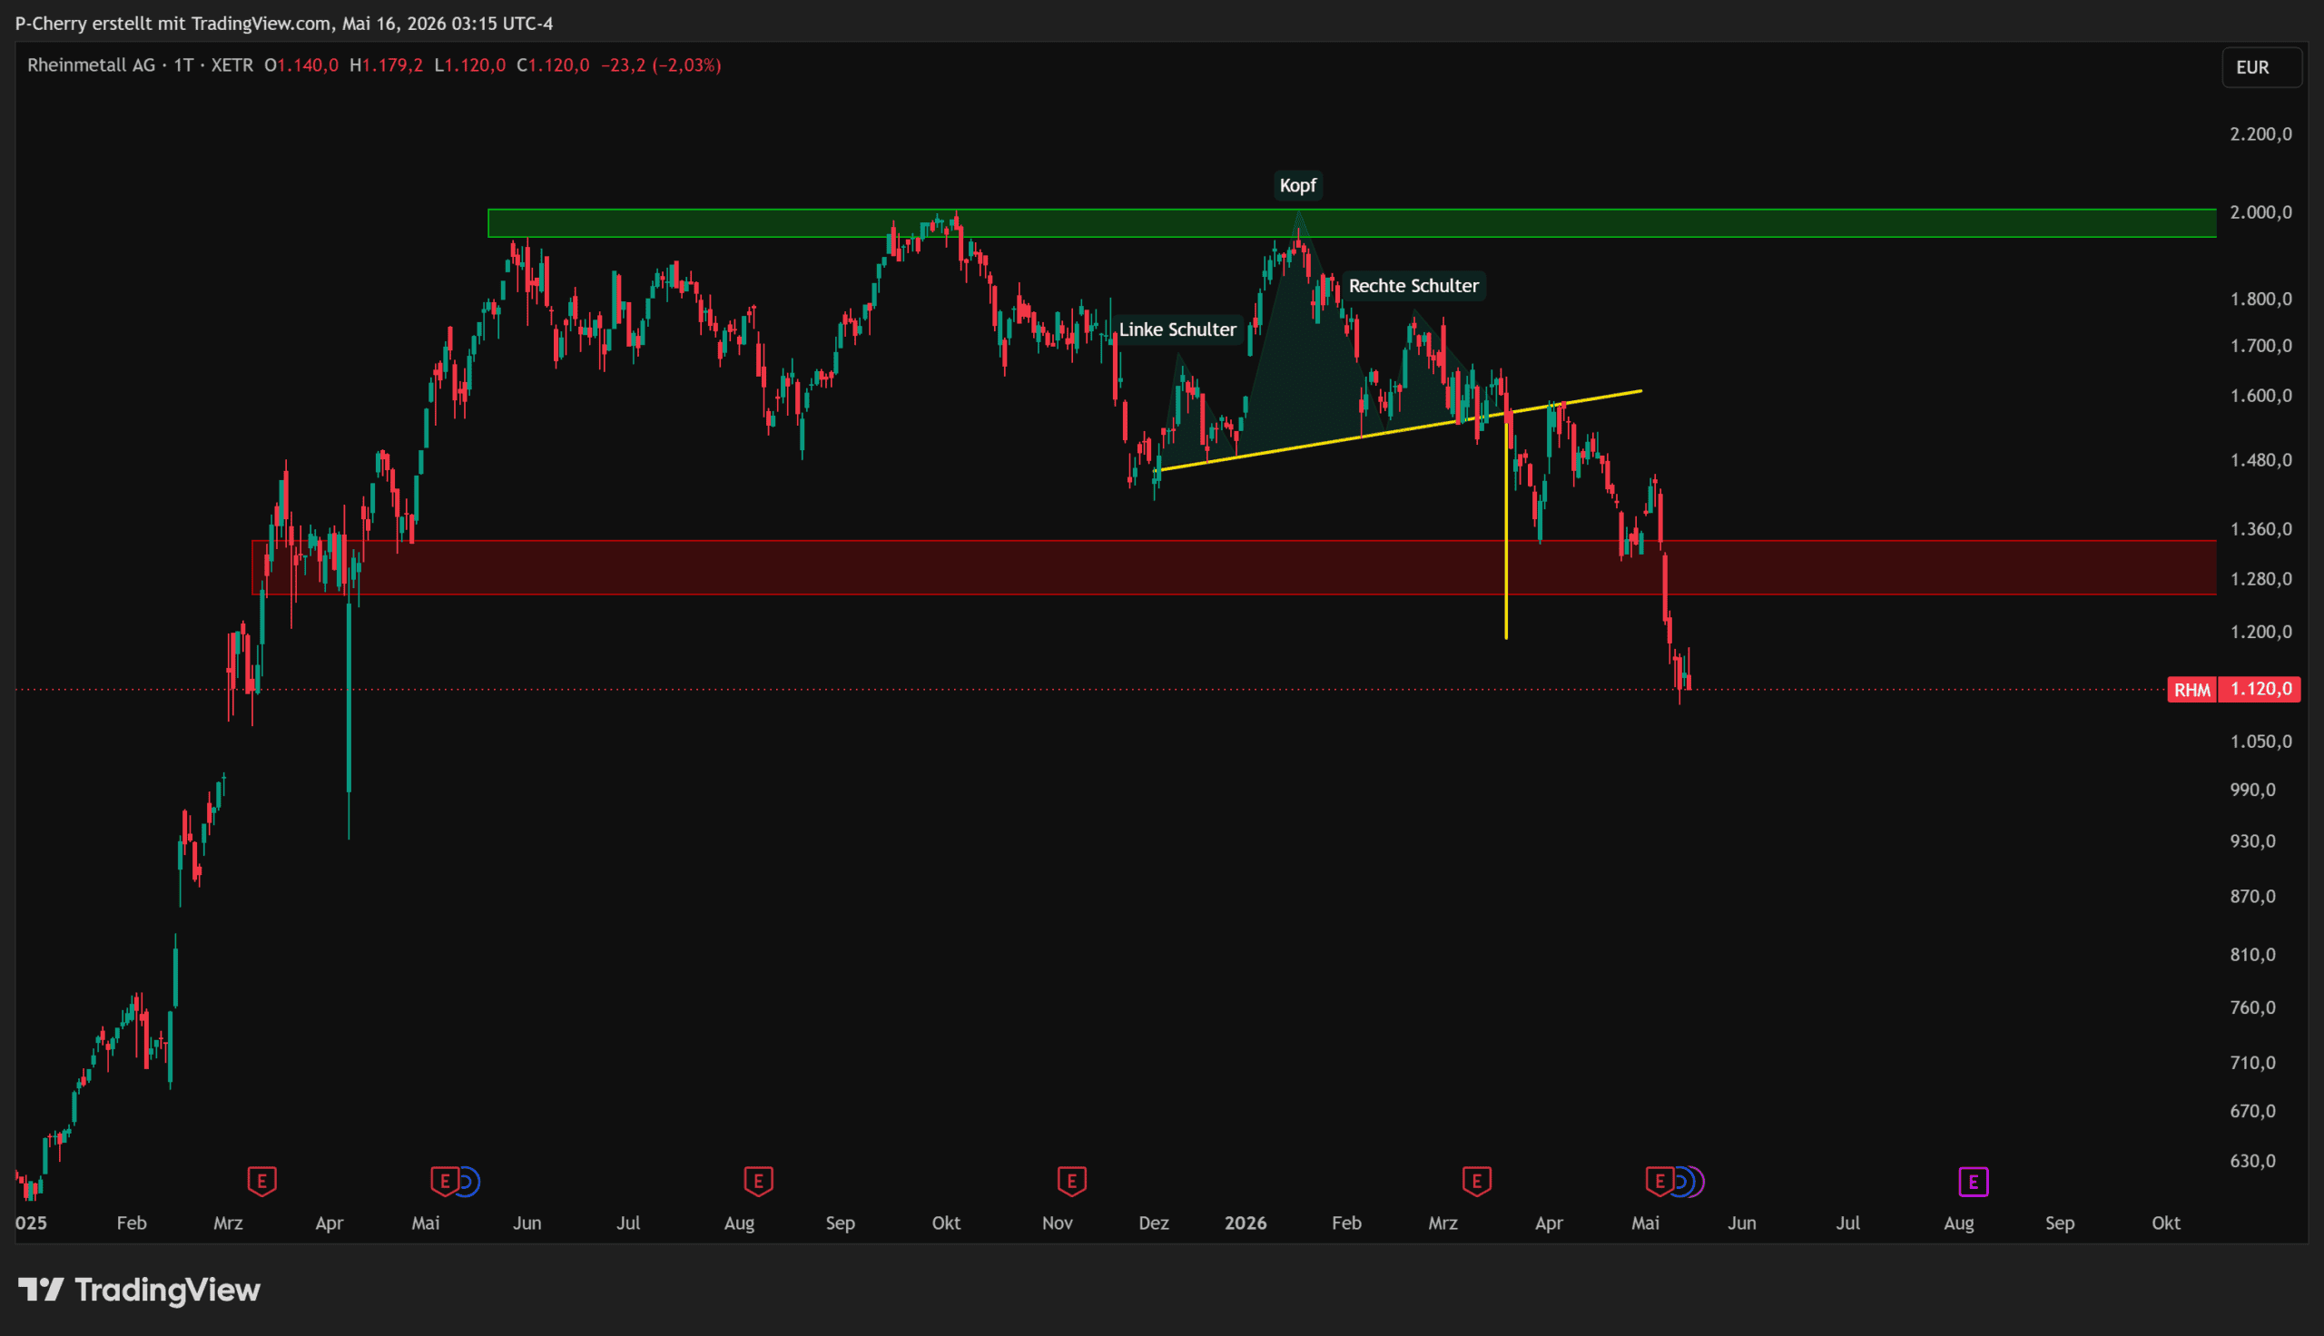Open the red earnings marker near Mai 2026
Viewport: 2324px width, 1336px height.
pyautogui.click(x=1659, y=1181)
